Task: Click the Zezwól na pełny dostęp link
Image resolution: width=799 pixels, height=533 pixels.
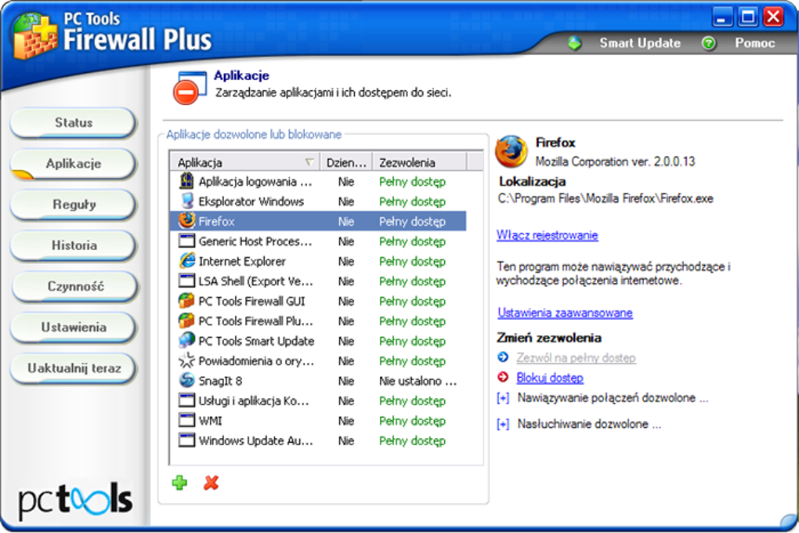Action: (x=576, y=357)
